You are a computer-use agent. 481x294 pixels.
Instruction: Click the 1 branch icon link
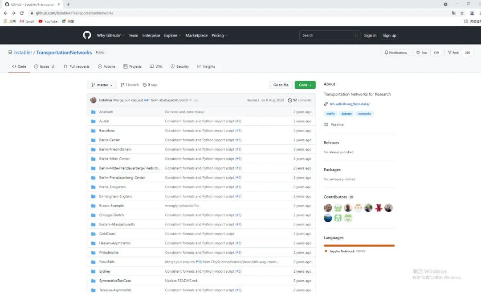coord(130,85)
